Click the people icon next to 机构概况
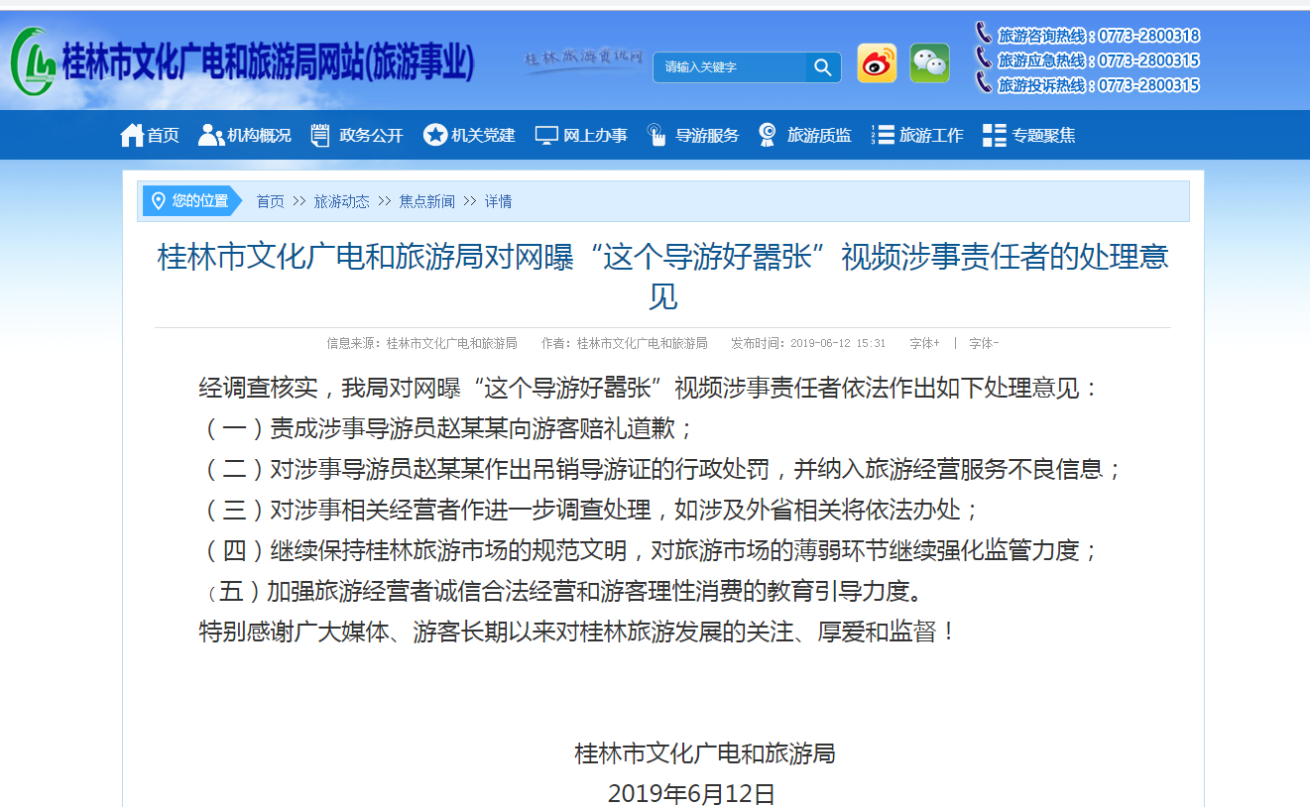Screen dimensions: 1310x807 pyautogui.click(x=210, y=135)
